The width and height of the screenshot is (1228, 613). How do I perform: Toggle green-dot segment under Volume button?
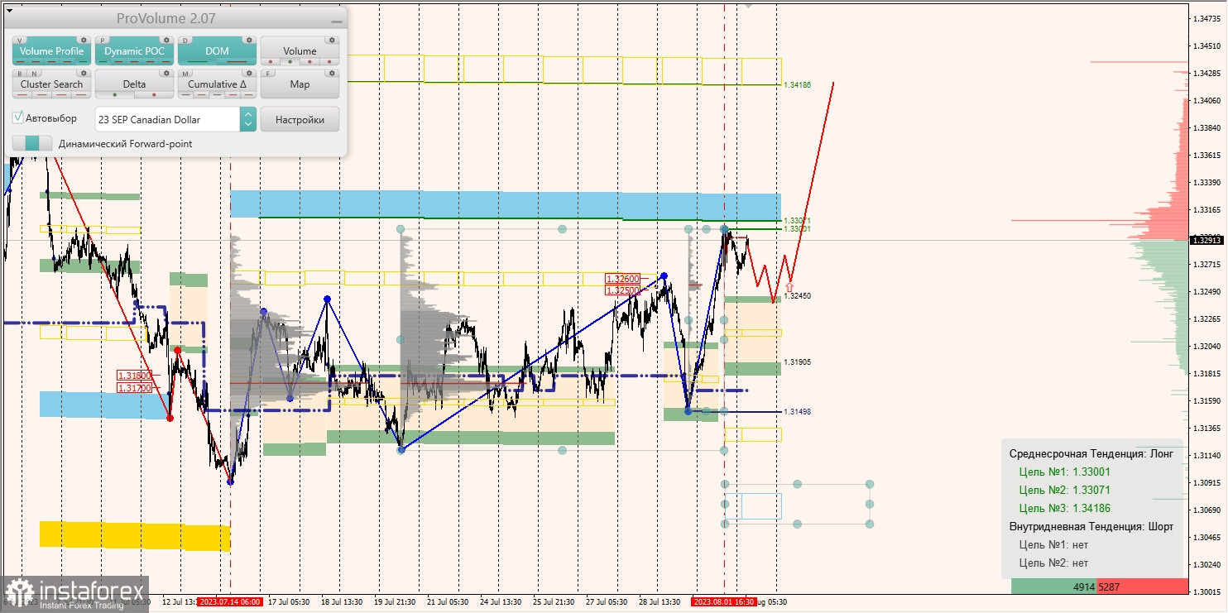290,62
